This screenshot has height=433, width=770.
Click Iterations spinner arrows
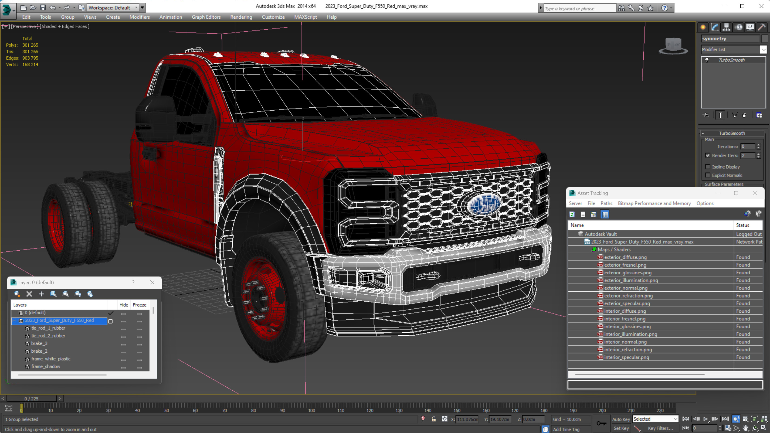[758, 146]
